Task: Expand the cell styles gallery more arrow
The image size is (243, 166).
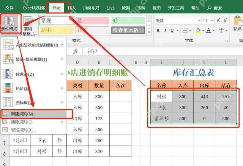Action: 149,32
